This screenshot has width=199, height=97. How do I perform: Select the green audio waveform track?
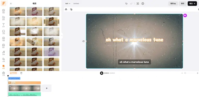coord(25,94)
